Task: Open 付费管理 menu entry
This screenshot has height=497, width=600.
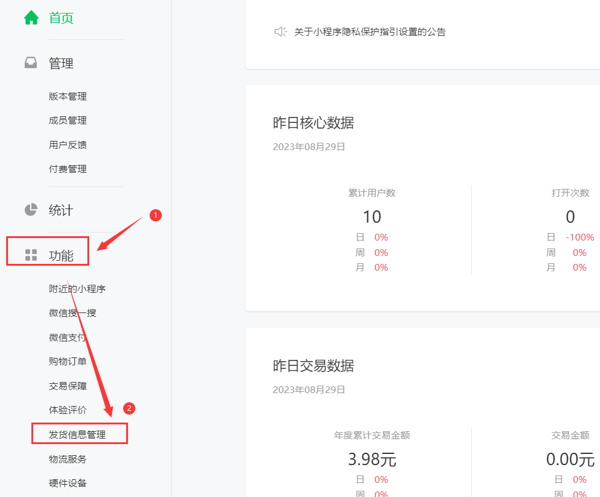Action: (x=68, y=169)
